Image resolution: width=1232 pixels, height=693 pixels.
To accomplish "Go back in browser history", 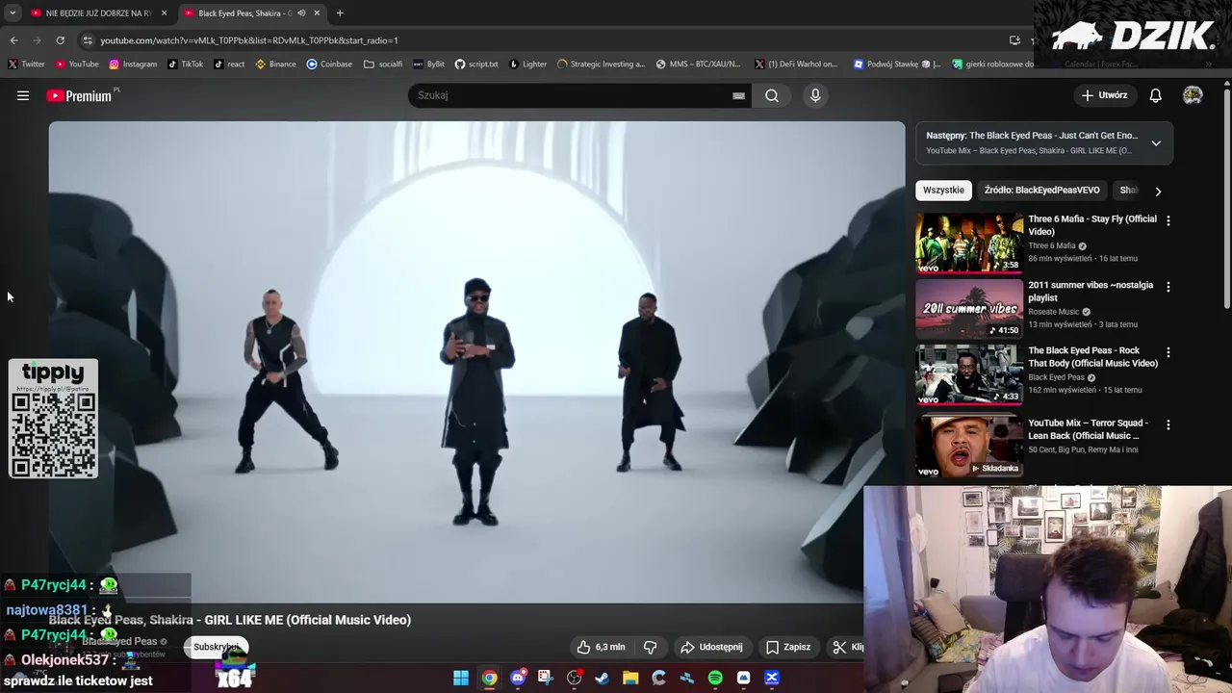I will [13, 40].
